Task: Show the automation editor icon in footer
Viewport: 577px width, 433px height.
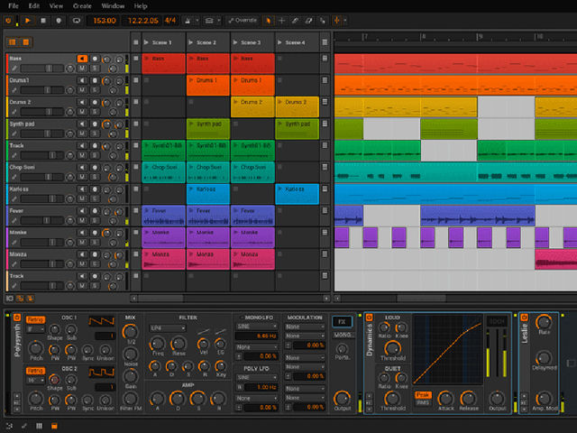Action: 24,426
